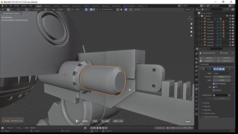
Task: Hide Cube.007 using its eye icon
Action: point(230,36)
